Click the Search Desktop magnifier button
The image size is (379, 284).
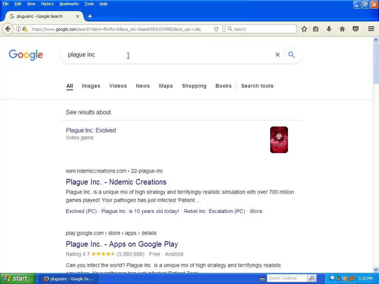(x=312, y=278)
